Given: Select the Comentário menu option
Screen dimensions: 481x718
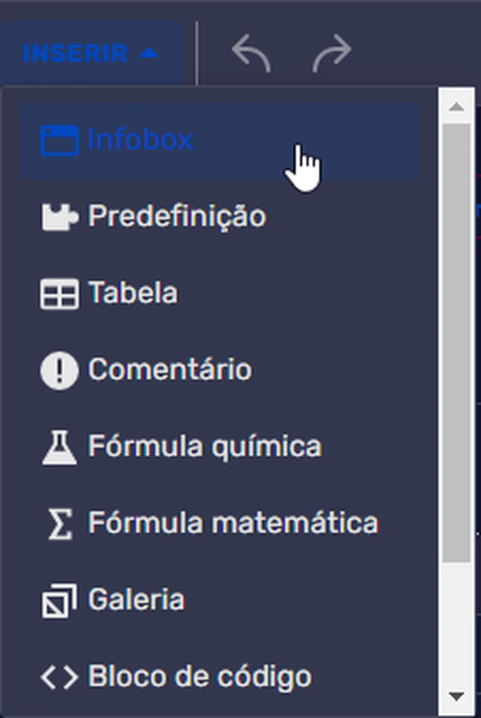Looking at the screenshot, I should pos(169,370).
